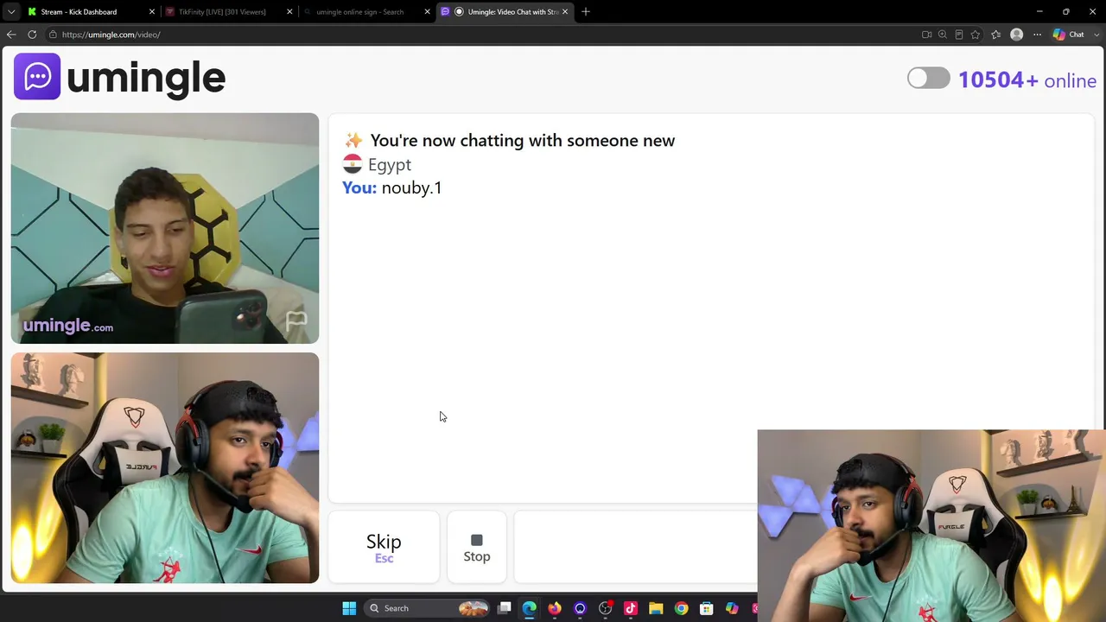1106x622 pixels.
Task: Launch Google Chrome from the taskbar
Action: click(681, 608)
